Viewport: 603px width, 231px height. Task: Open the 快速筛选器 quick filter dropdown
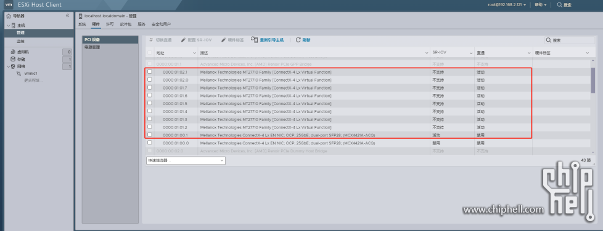pos(186,160)
